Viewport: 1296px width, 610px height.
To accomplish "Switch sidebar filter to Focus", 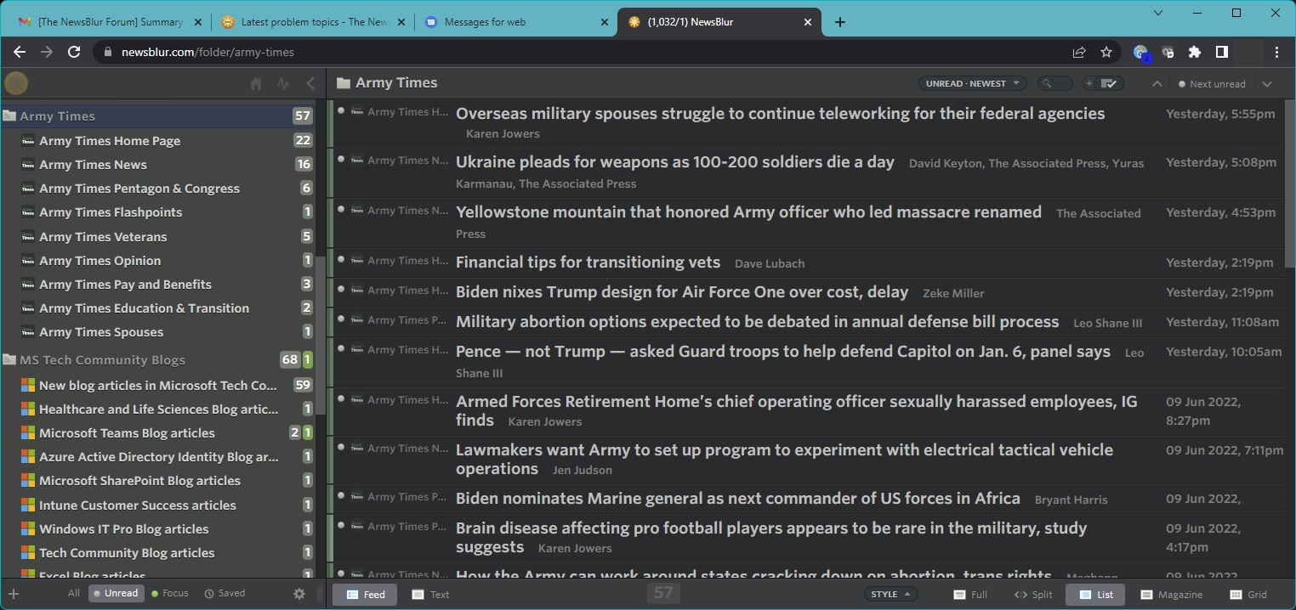I will 170,593.
